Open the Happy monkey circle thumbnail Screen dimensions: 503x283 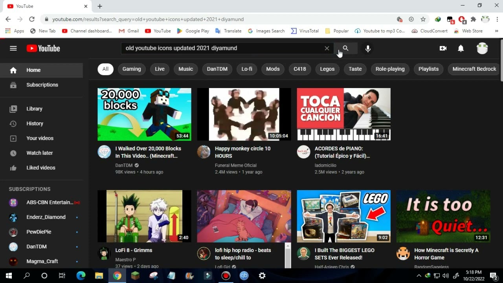[x=244, y=114]
